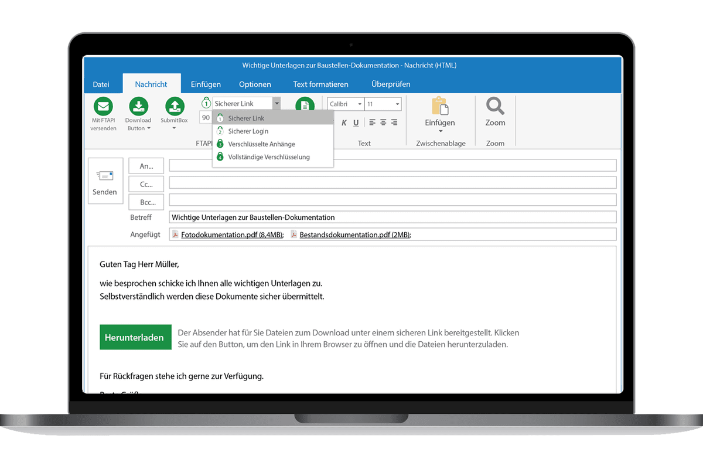Click the 90 value field under security dropdown
This screenshot has width=703, height=469.
point(206,117)
